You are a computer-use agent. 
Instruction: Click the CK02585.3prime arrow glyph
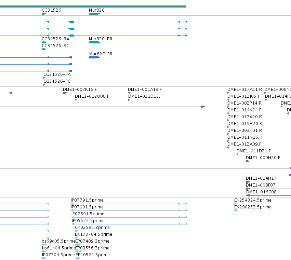(x=77, y=231)
